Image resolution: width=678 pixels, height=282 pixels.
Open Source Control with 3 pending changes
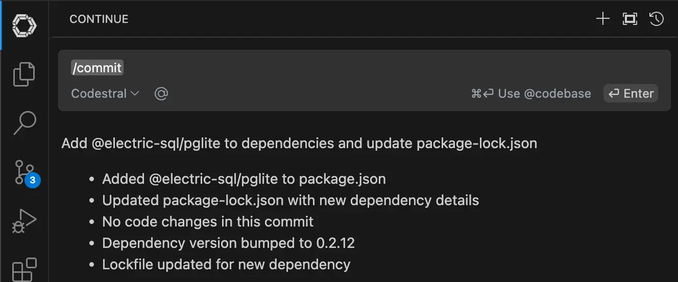point(24,172)
